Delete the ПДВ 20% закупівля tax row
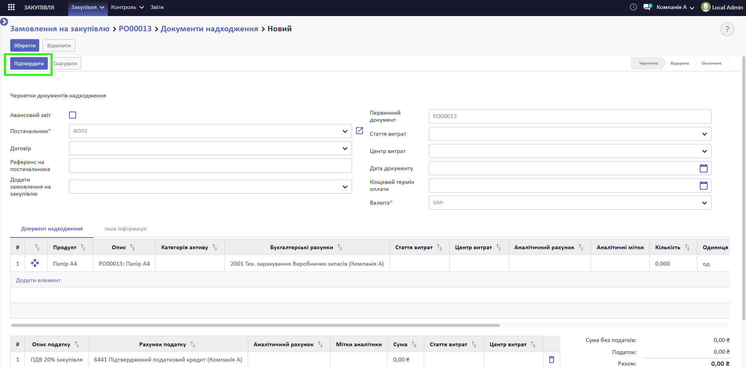 [551, 360]
